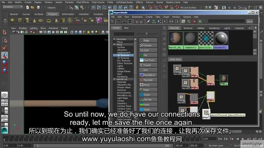Screen dimensions: 264x148
Task: Switch to the Textures tab in Hypershade
Action: tap(188, 28)
